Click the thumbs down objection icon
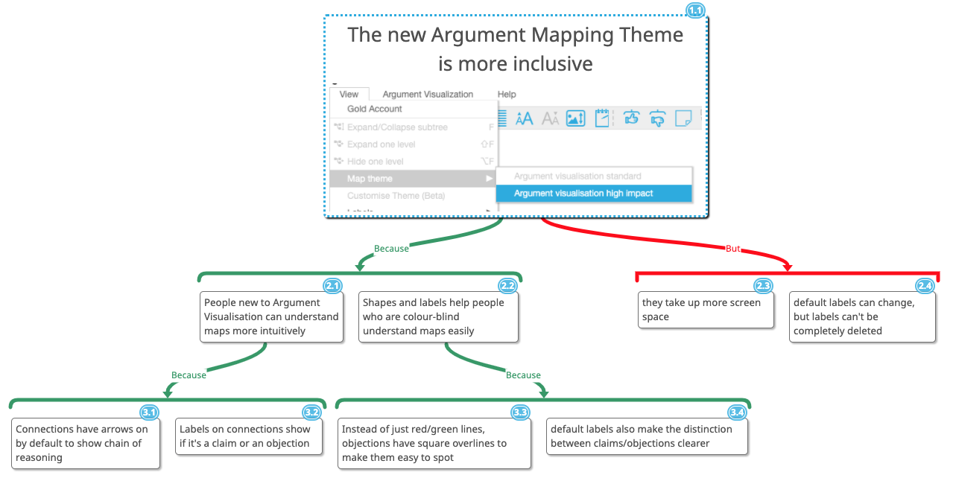This screenshot has width=953, height=484. 658,118
